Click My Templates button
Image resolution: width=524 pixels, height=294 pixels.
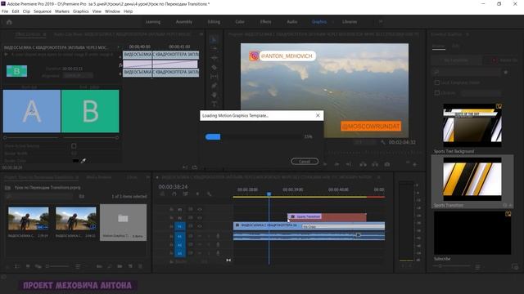pos(456,60)
